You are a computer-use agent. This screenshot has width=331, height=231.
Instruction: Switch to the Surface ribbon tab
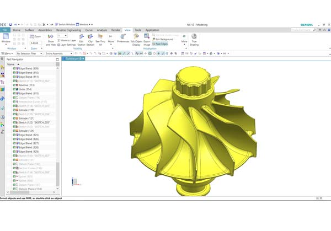point(29,30)
